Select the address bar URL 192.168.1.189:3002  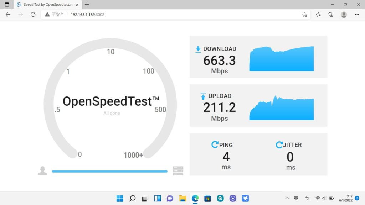click(x=88, y=14)
